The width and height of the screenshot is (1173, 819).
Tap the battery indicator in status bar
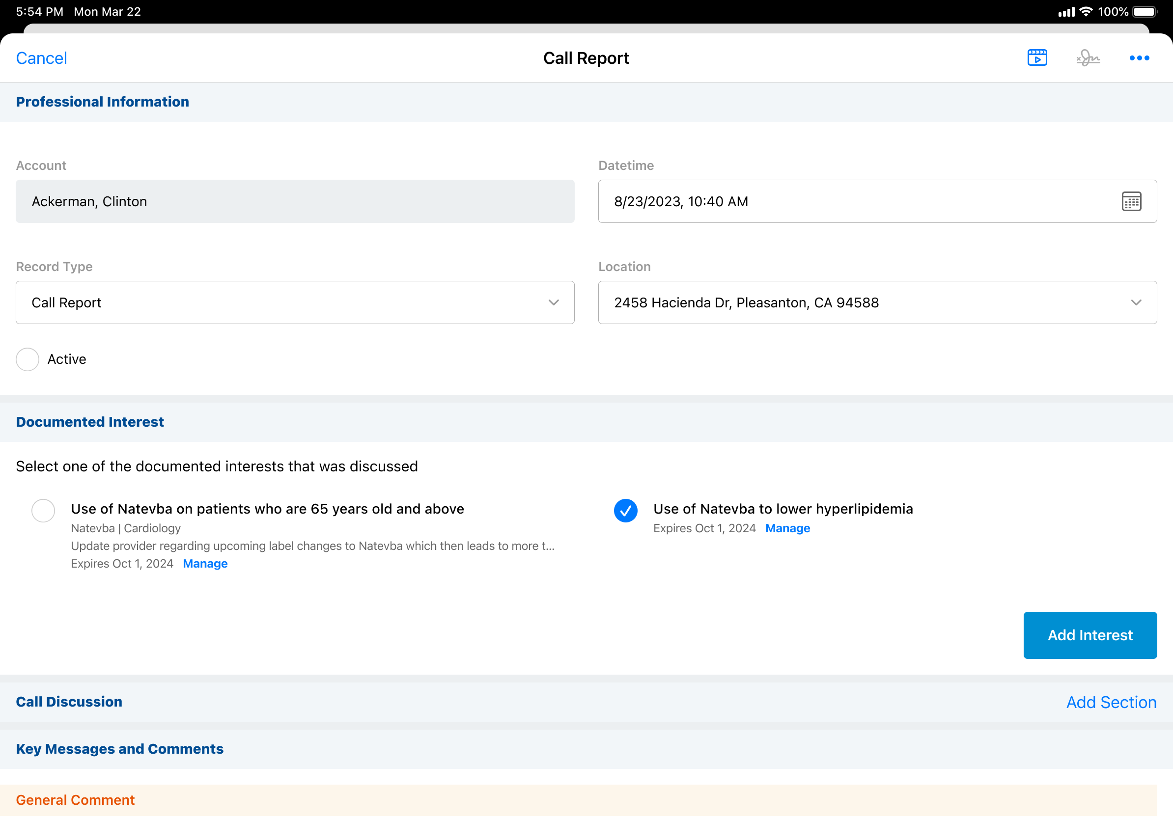pos(1145,11)
